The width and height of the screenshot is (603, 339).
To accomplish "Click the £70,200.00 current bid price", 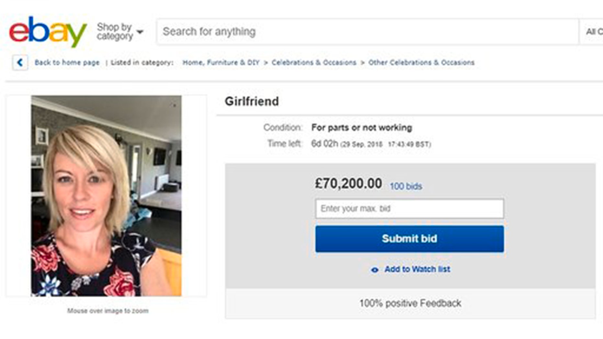I will point(348,184).
